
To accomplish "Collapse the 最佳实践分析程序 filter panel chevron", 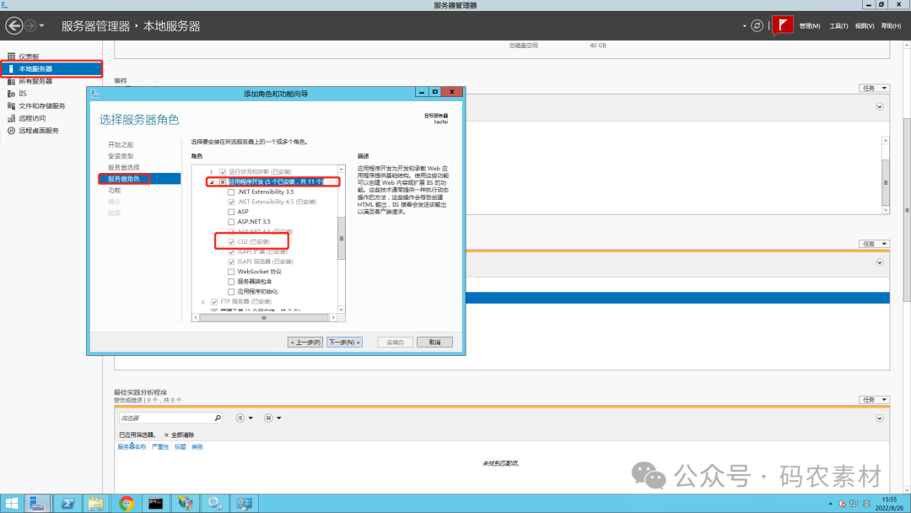I will tap(880, 418).
